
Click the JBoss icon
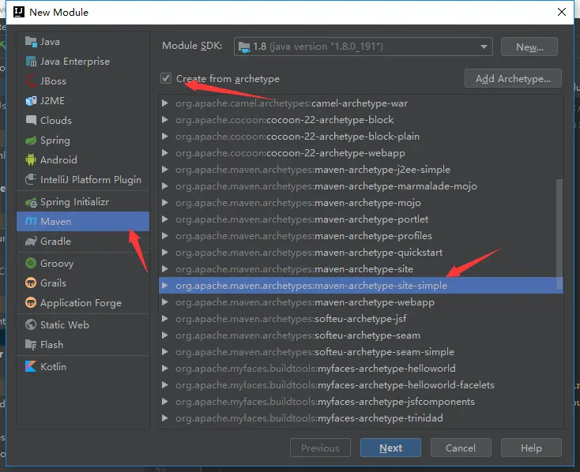(x=31, y=81)
